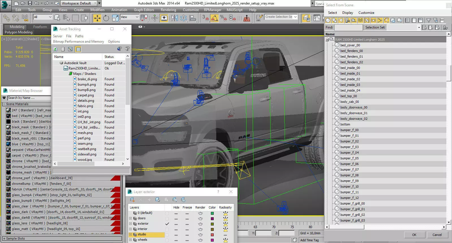Viewport: 452px width, 243px height.
Task: Collapse the Scene Materials group
Action: [4, 104]
